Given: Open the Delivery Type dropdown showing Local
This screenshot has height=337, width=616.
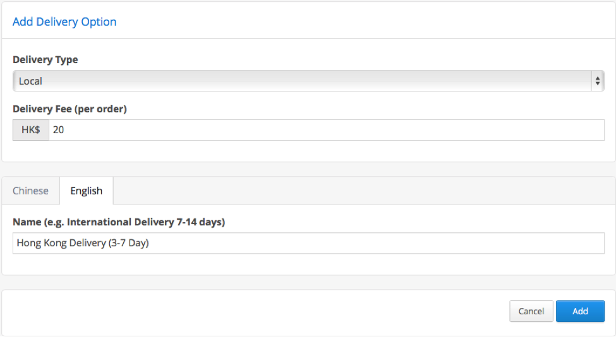Looking at the screenshot, I should coord(308,81).
